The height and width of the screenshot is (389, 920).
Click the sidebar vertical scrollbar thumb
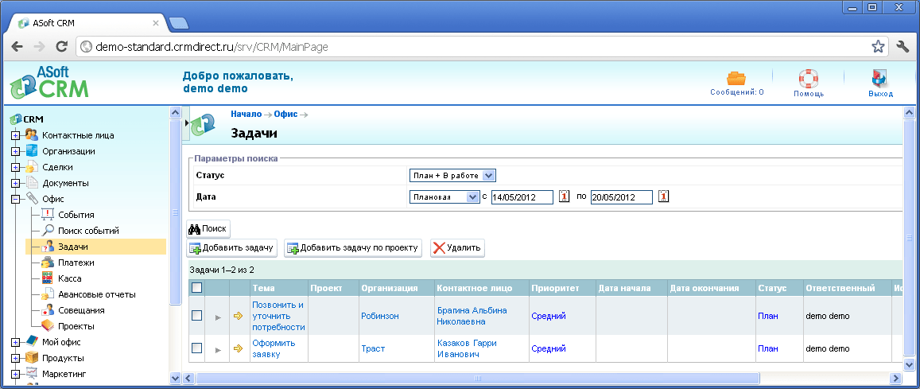(x=175, y=212)
